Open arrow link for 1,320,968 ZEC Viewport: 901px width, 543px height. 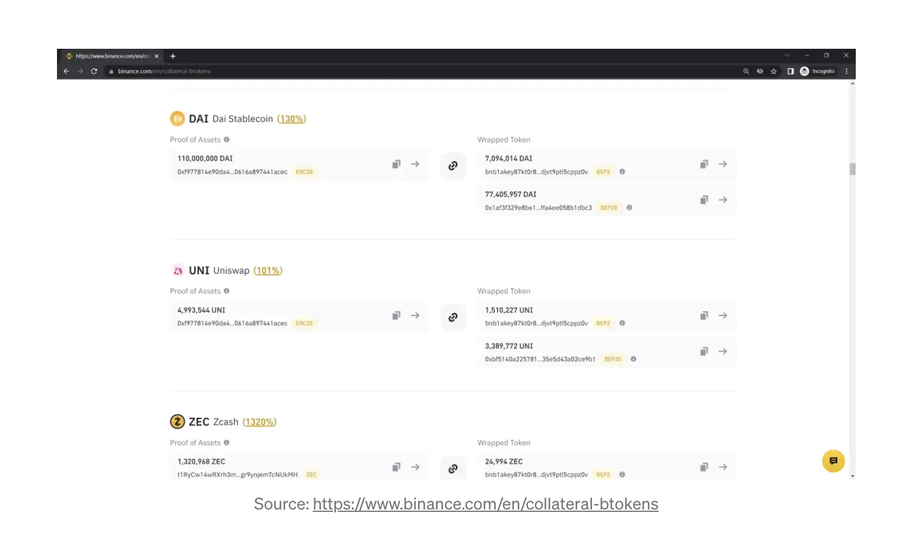[415, 468]
